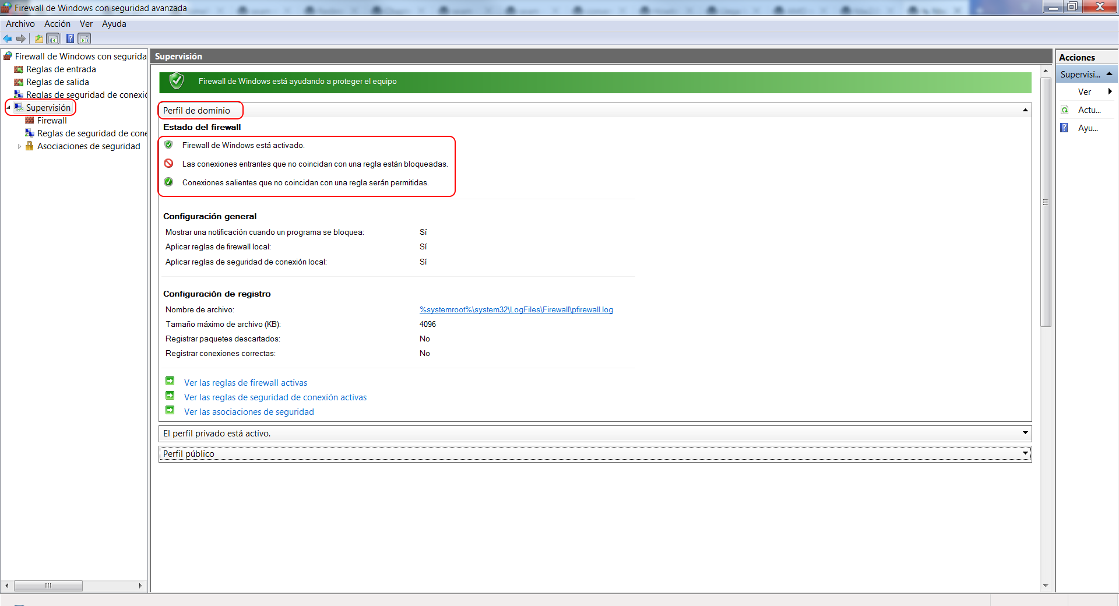The width and height of the screenshot is (1119, 606).
Task: Click Actu... refresh action in Acciones
Action: click(1089, 110)
